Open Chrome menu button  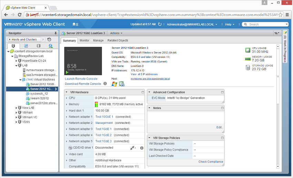pyautogui.click(x=287, y=14)
